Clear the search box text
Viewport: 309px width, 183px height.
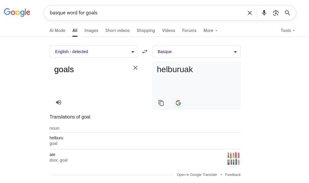[249, 13]
